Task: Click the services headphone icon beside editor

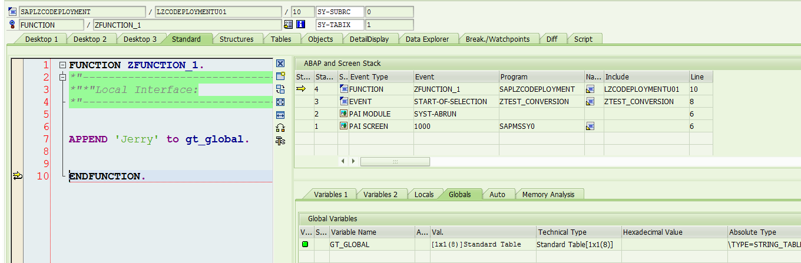Action: [x=280, y=128]
